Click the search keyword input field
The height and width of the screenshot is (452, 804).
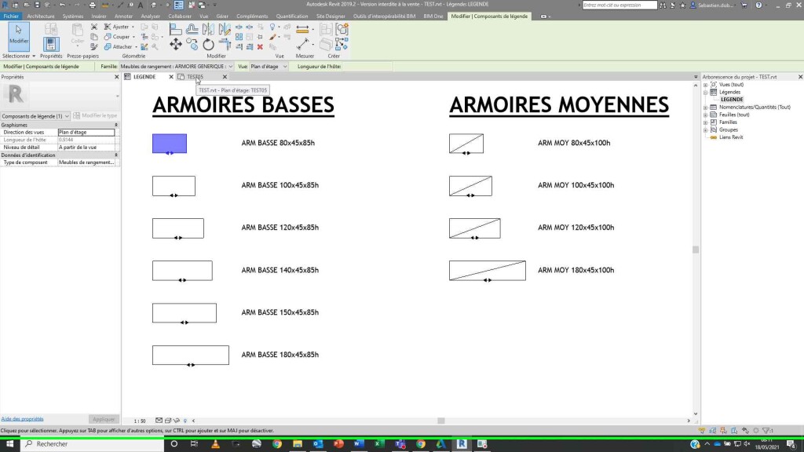click(x=619, y=5)
